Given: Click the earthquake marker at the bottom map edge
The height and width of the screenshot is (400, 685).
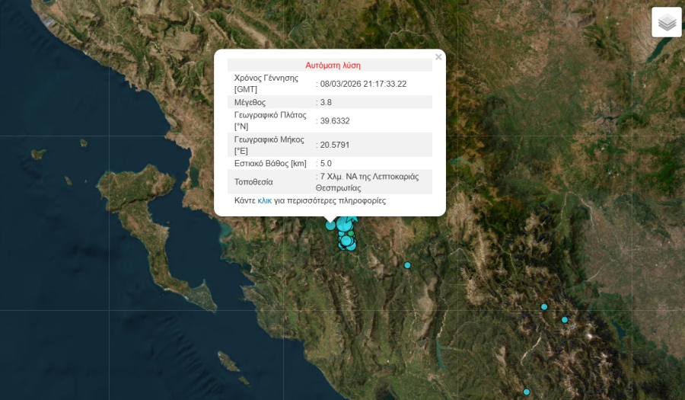Looking at the screenshot, I should tap(526, 392).
